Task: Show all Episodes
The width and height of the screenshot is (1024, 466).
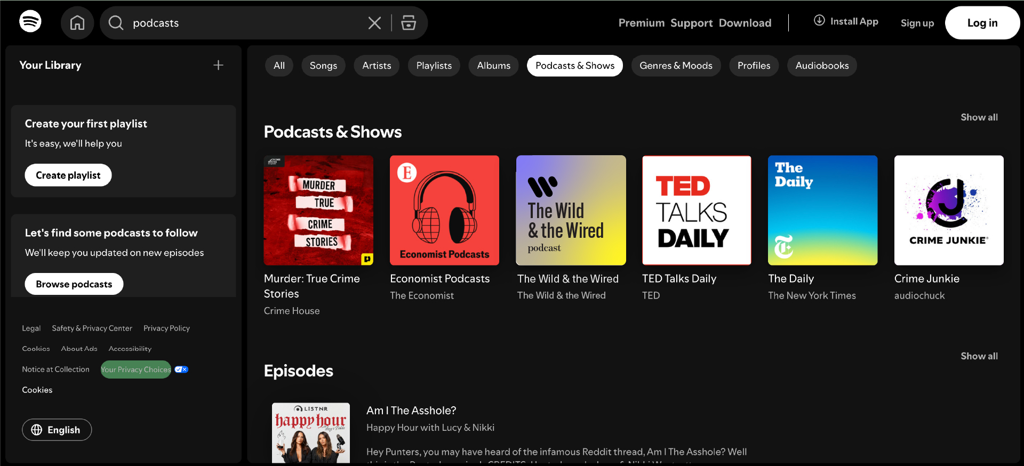Action: [979, 356]
